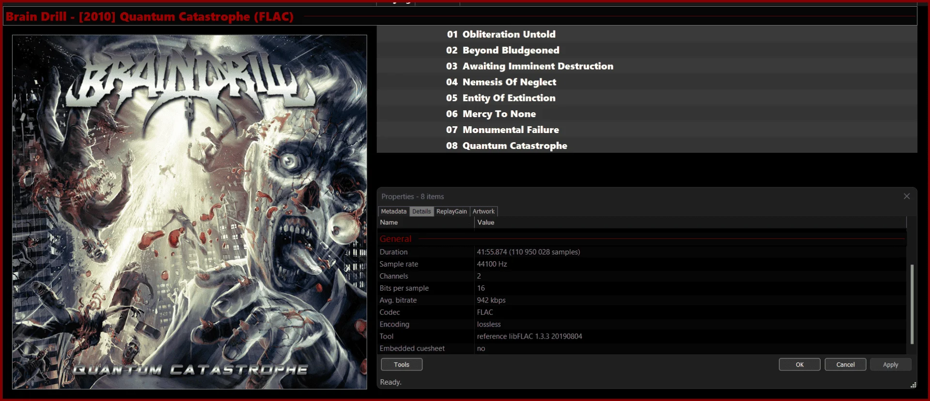Select the Codec property row
930x401 pixels.
(x=642, y=312)
